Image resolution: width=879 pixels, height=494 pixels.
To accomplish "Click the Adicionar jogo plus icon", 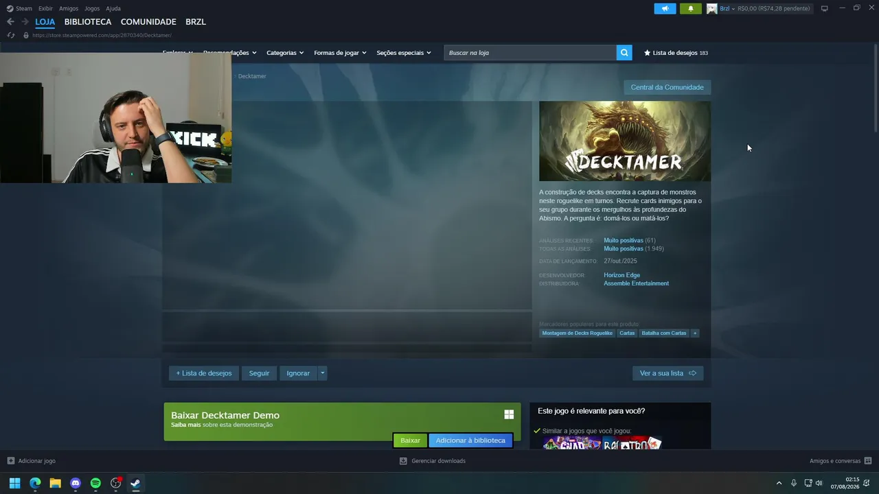I will pyautogui.click(x=10, y=461).
